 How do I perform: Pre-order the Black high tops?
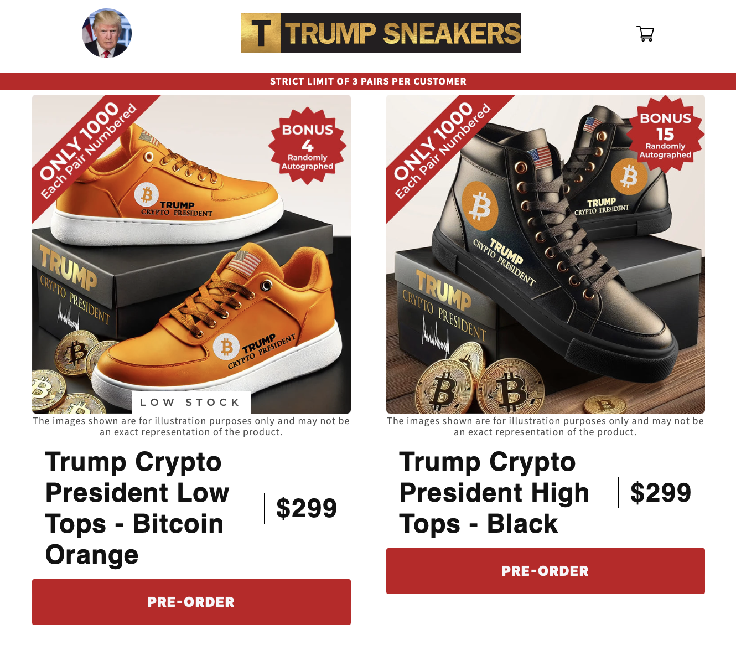[546, 571]
